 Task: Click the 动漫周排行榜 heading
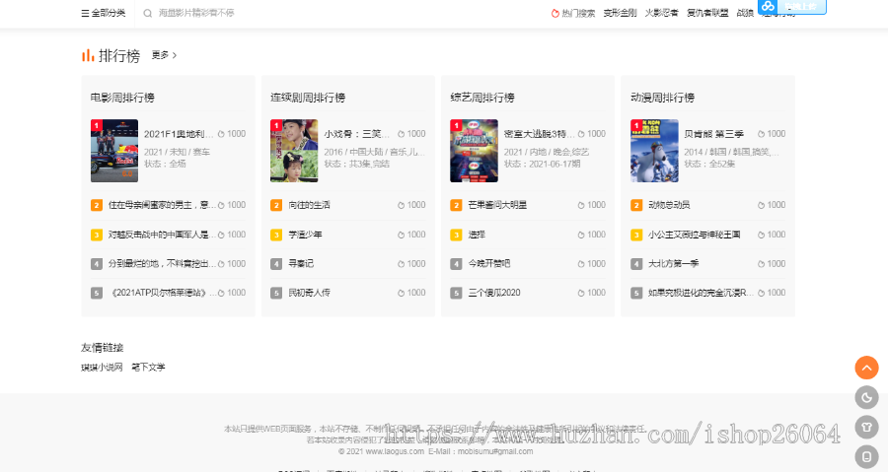coord(663,98)
